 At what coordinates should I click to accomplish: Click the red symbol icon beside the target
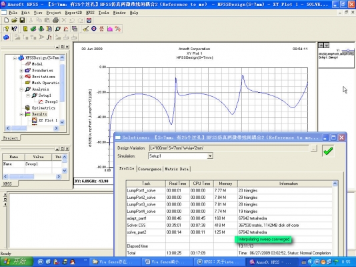[x=102, y=29]
